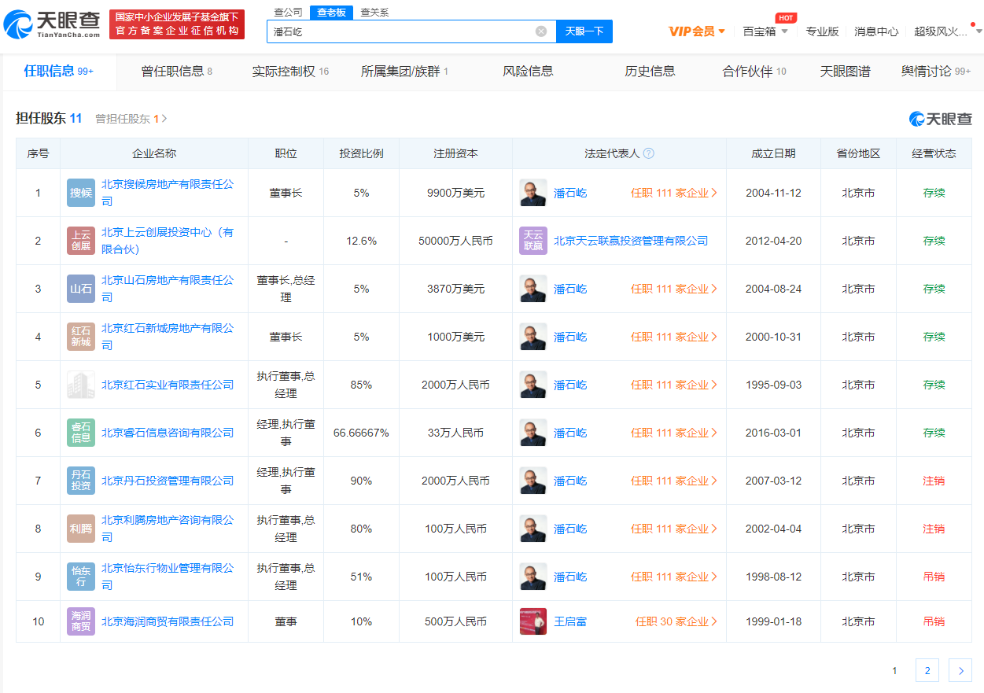The width and height of the screenshot is (984, 693).
Task: Click the 注销 status in the 北京利腾 row
Action: pyautogui.click(x=934, y=529)
